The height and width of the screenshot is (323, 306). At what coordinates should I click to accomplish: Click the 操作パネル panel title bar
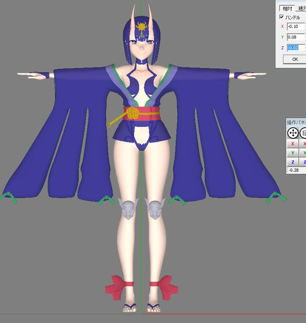pos(296,123)
